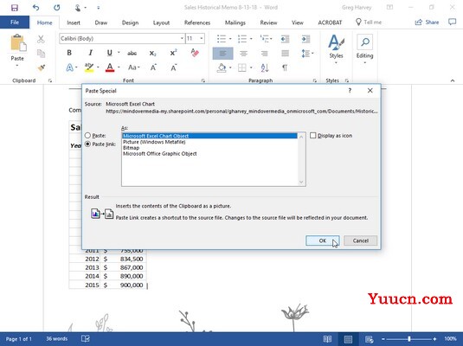Cut selection with the scissors icon
463x346 pixels.
[x=41, y=39]
